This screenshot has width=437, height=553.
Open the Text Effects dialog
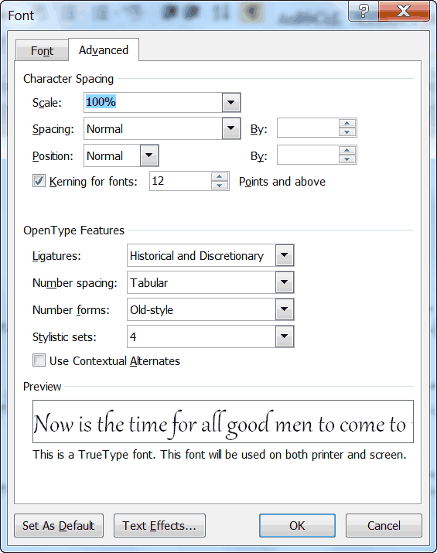click(159, 525)
